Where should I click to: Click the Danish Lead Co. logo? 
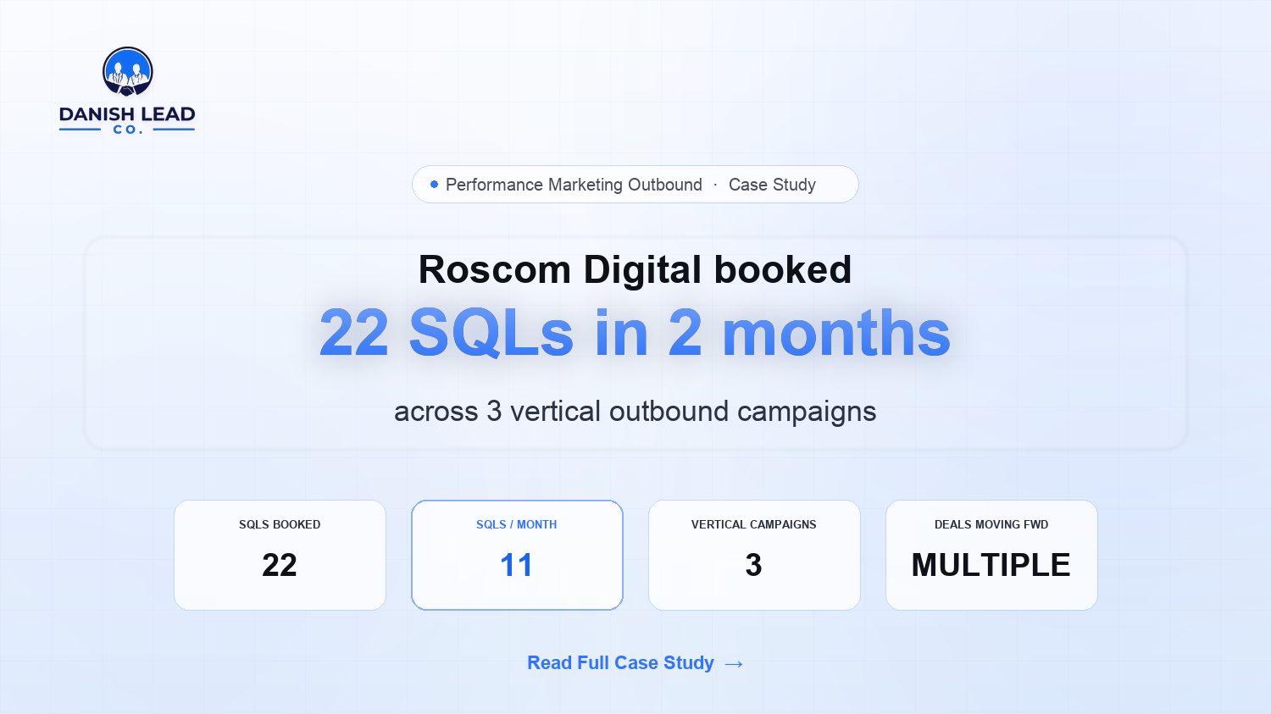[x=127, y=91]
